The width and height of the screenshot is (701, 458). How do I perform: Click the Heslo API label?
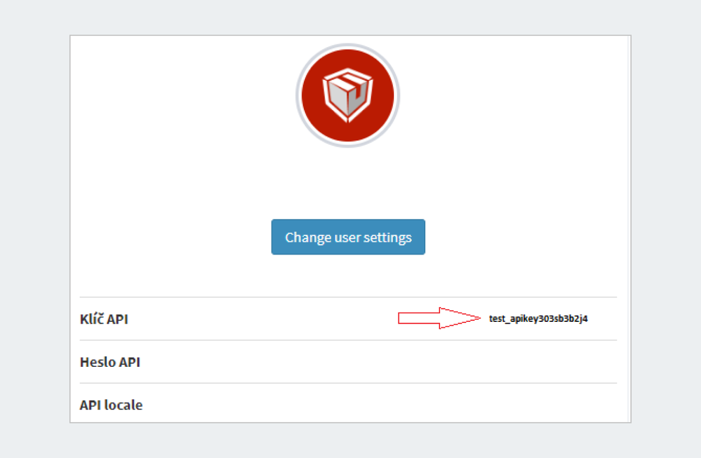coord(110,362)
